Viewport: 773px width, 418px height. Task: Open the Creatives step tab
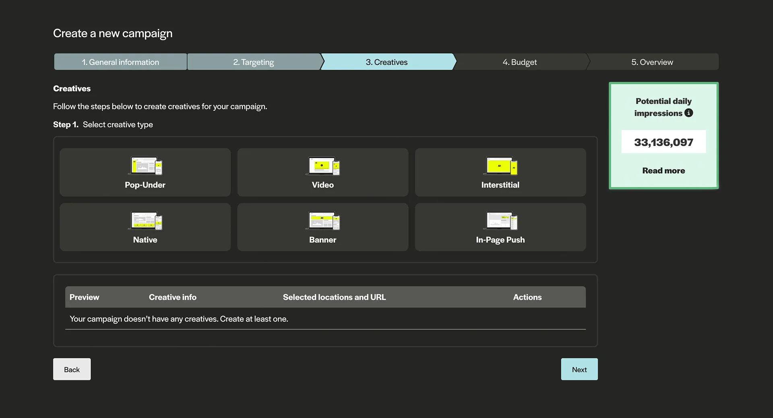(386, 62)
